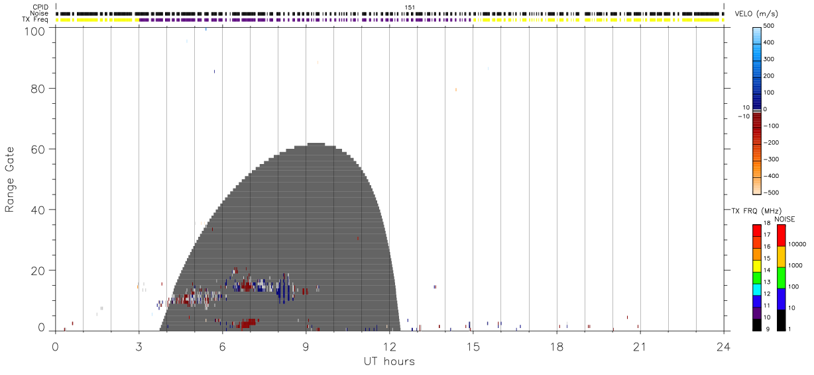Click the cyan 12 MHz frequency swatch
Image resolution: width=814 pixels, height=375 pixels.
[757, 289]
